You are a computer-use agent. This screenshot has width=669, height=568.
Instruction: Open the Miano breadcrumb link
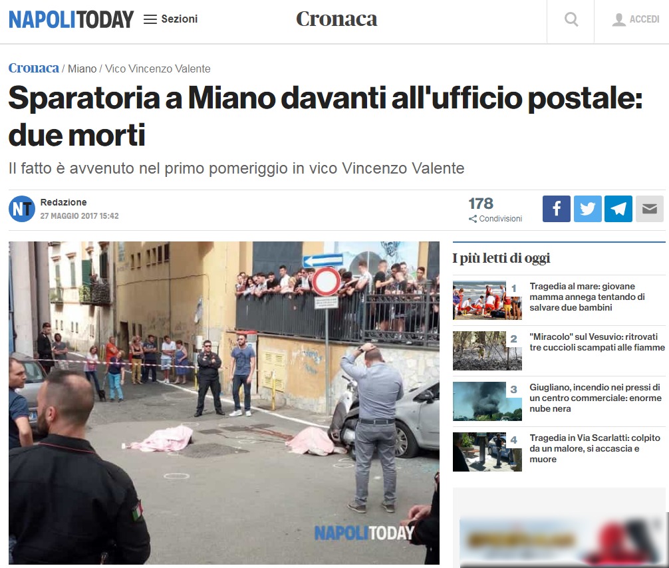[x=82, y=69]
